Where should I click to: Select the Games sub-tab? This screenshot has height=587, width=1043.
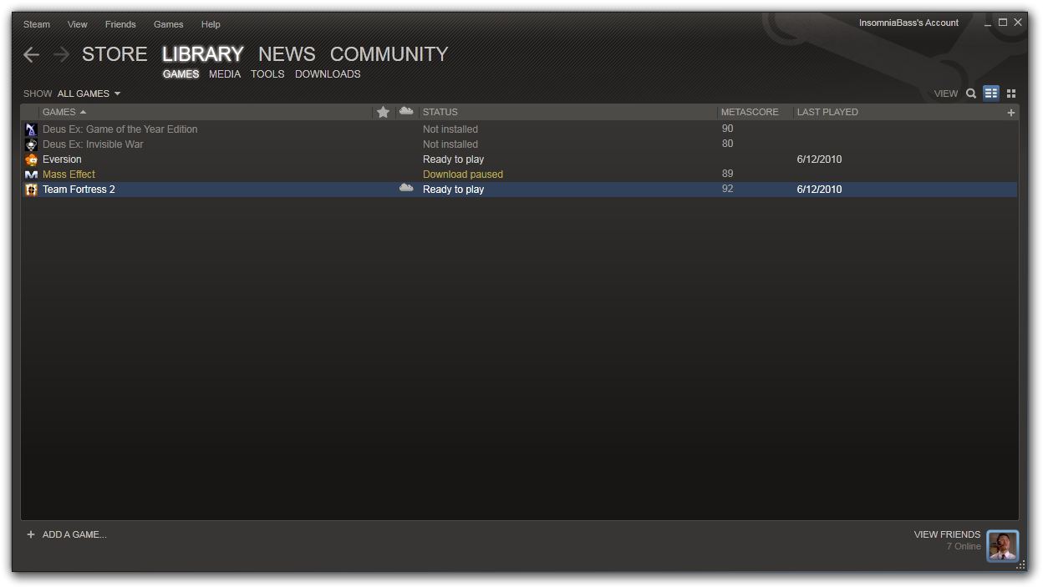pos(181,74)
